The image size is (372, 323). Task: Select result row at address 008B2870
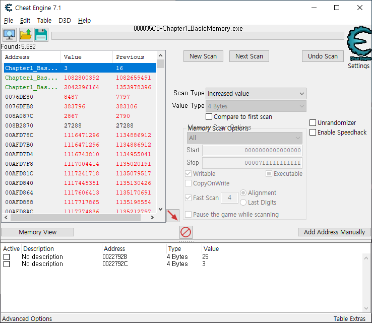(x=80, y=125)
